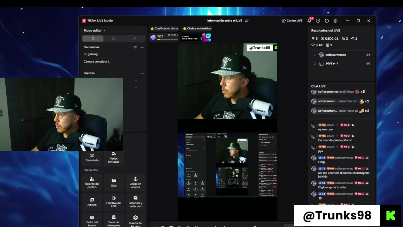The width and height of the screenshot is (403, 227).
Task: Click the 'Omg' chat message
Action: click(321, 162)
